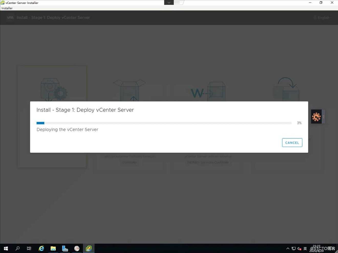
Task: Restore down the installer window
Action: tap(321, 3)
